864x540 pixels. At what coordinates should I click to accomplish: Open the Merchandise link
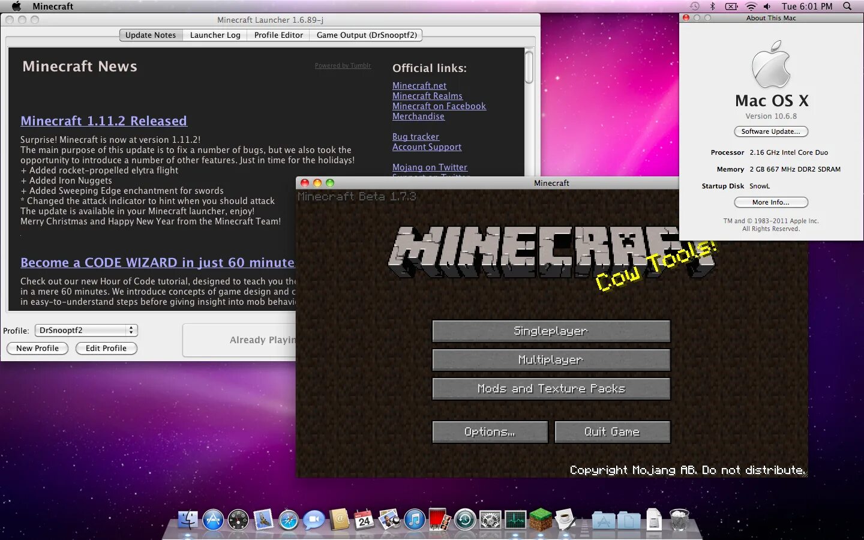(x=418, y=116)
